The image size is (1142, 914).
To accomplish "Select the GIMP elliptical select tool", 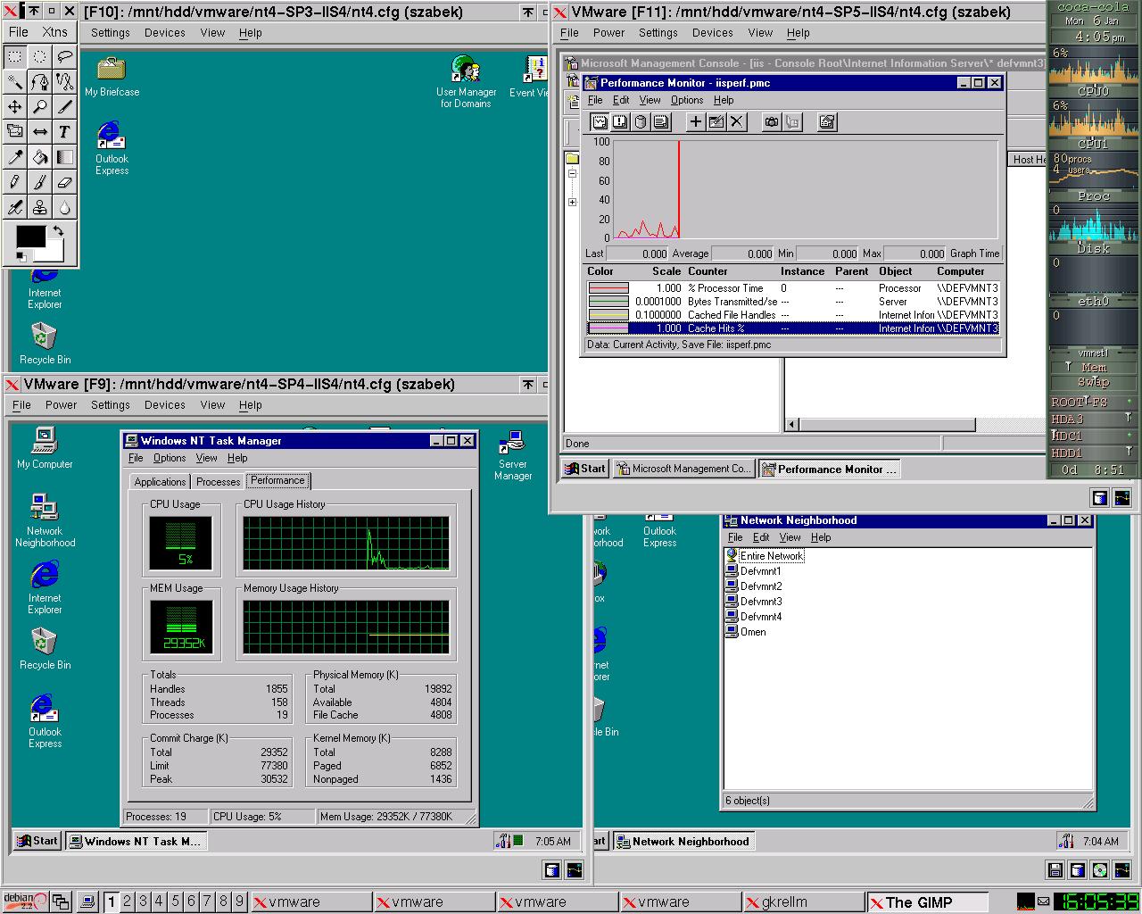I will 40,56.
